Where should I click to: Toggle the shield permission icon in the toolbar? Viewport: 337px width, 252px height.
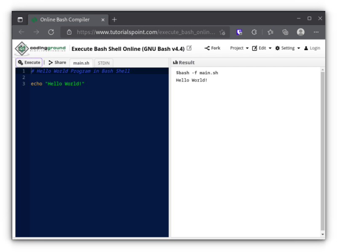239,32
